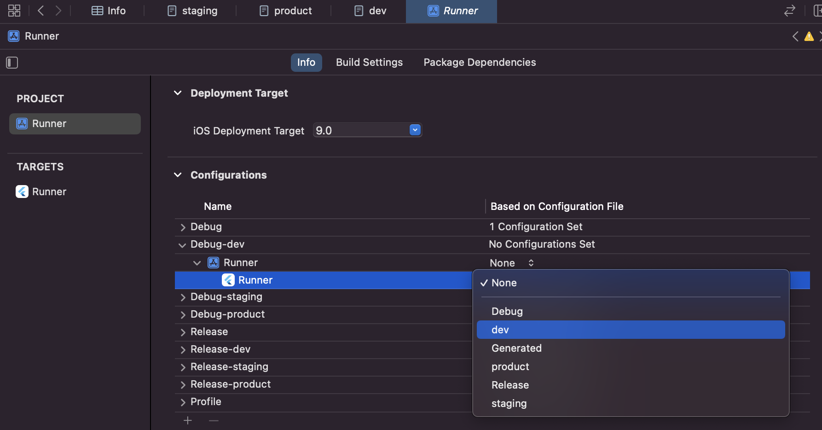Select dev from the configuration menu
The width and height of the screenshot is (822, 430).
point(500,330)
